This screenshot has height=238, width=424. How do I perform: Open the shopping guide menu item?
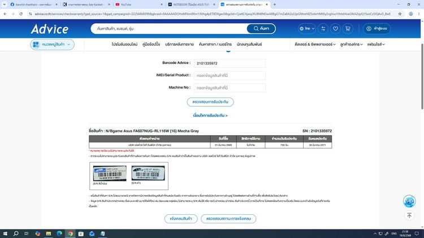tap(151, 44)
